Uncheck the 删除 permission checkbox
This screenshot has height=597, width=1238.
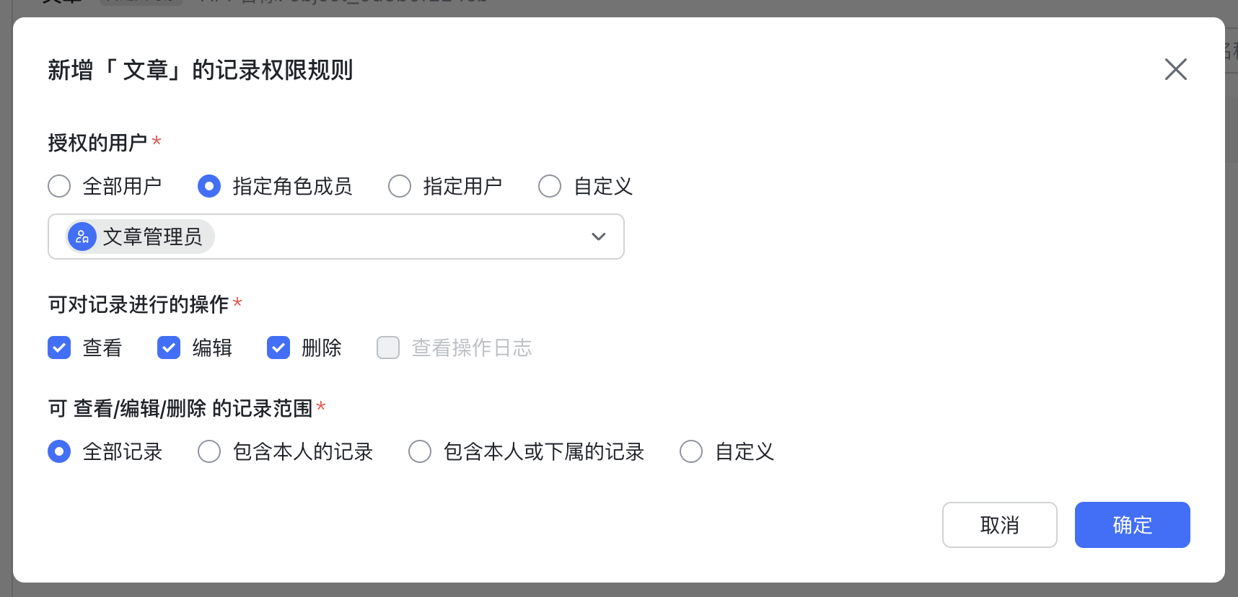[278, 348]
